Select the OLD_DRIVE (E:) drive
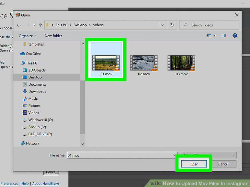Screen dimensions: 250x187 [x=37, y=134]
